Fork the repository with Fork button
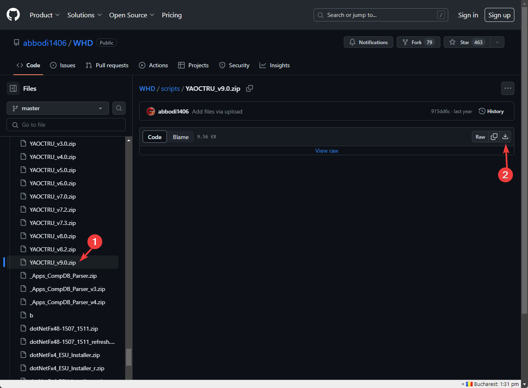The image size is (528, 388). [419, 42]
